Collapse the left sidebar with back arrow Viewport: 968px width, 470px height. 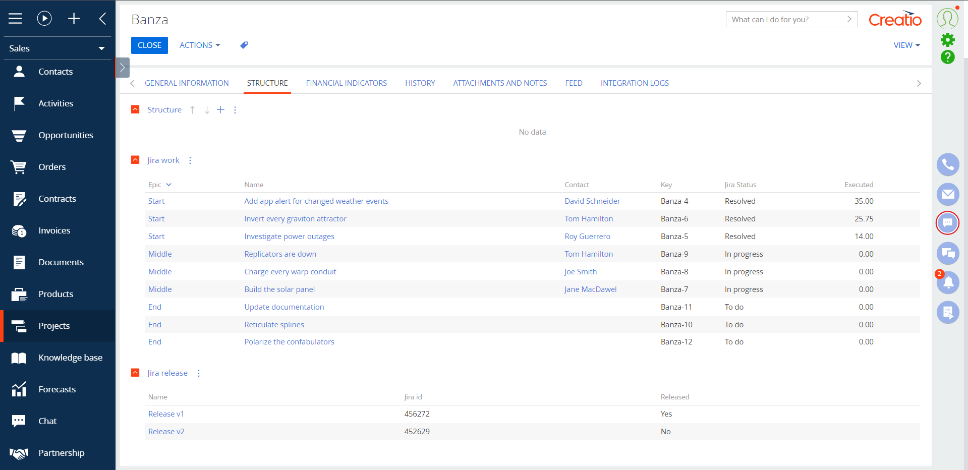(102, 19)
